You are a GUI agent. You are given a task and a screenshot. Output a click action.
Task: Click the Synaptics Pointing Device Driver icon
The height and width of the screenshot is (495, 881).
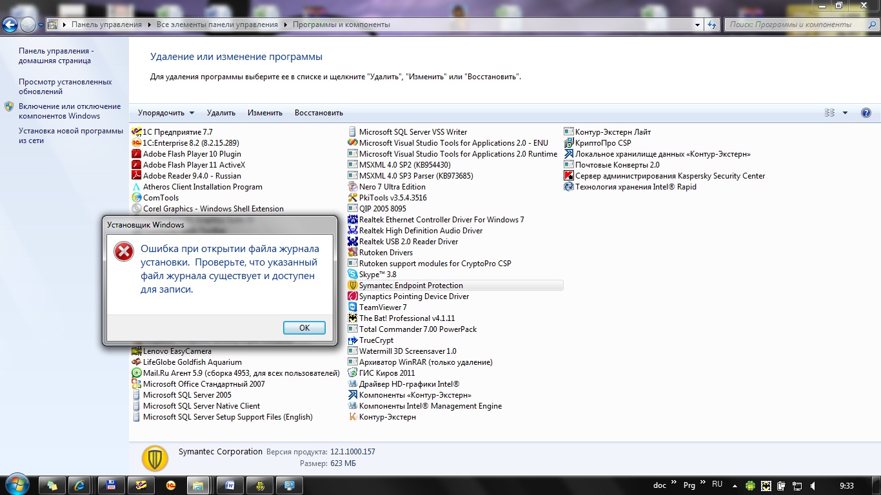click(x=353, y=296)
